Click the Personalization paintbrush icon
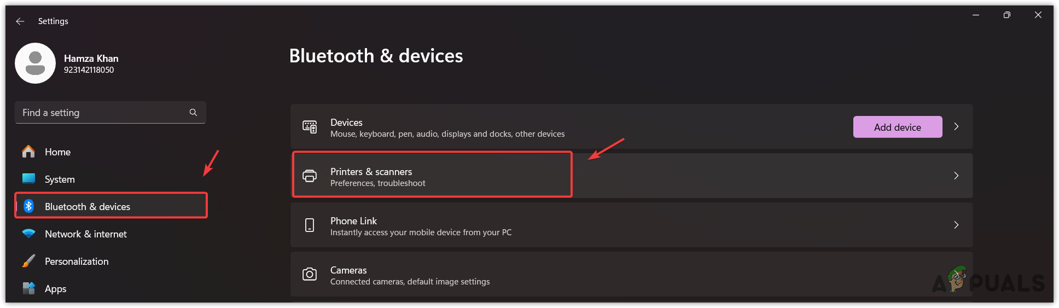Image resolution: width=1059 pixels, height=308 pixels. (x=28, y=261)
